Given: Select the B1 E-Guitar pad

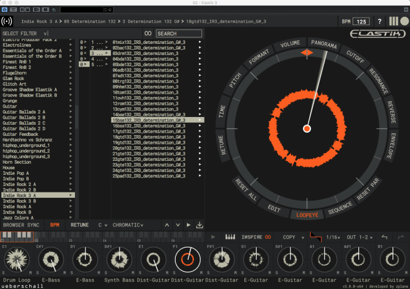Looking at the screenshot, I should [x=392, y=260].
